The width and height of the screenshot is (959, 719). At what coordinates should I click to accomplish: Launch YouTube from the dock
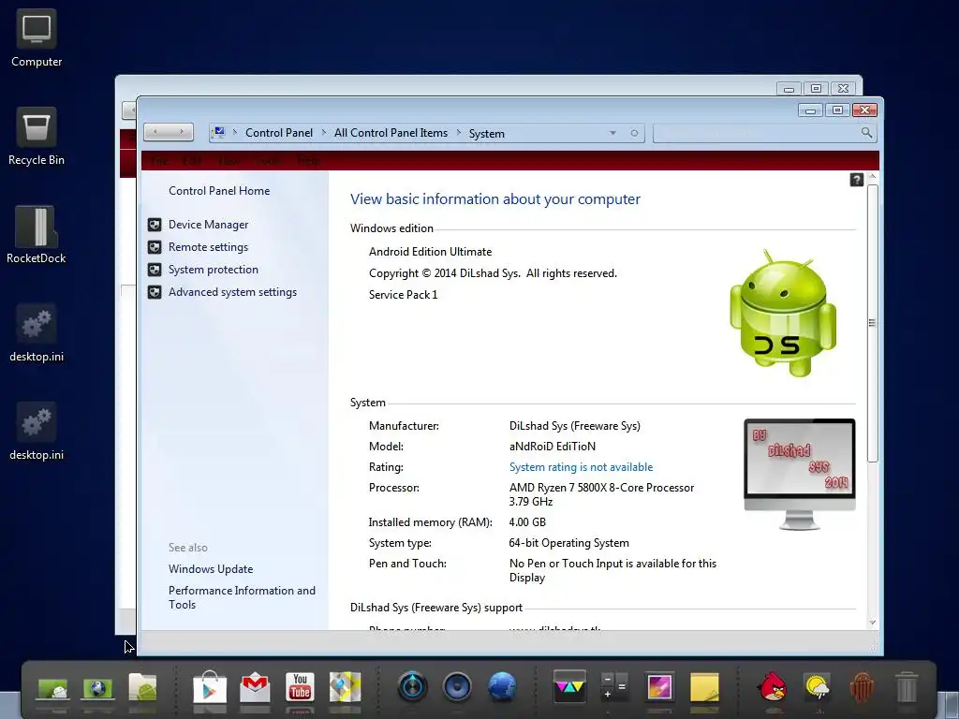pyautogui.click(x=300, y=686)
